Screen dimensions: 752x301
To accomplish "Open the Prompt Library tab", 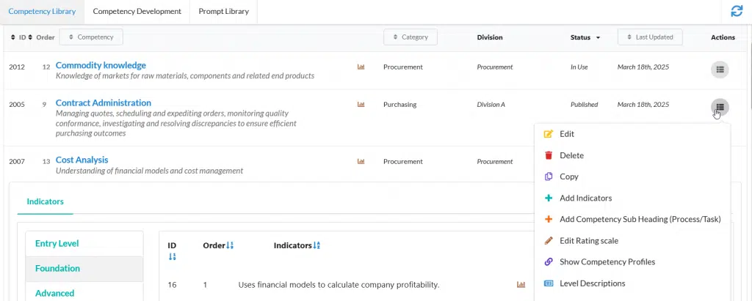I will pyautogui.click(x=223, y=12).
